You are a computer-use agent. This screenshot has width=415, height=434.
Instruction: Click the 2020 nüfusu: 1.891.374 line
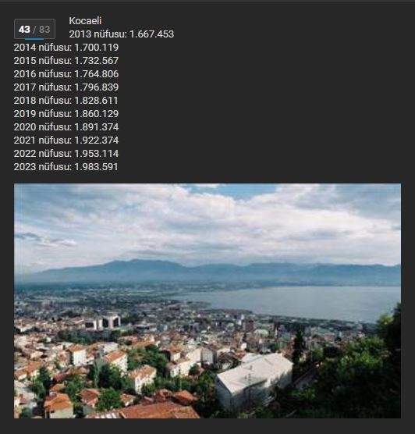pos(66,127)
